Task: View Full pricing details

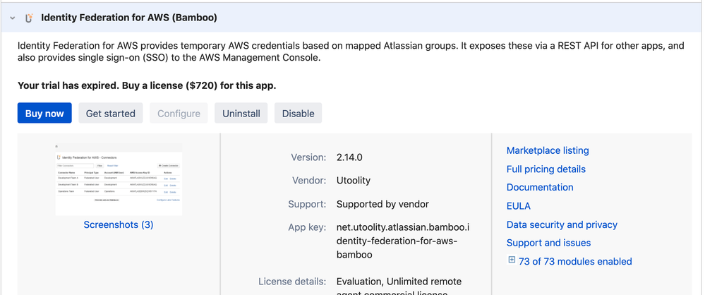Action: coord(546,169)
